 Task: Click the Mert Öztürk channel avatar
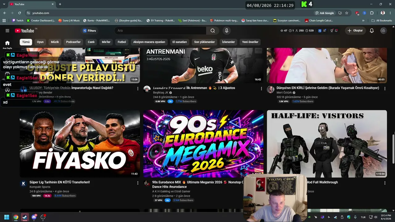click(x=270, y=89)
